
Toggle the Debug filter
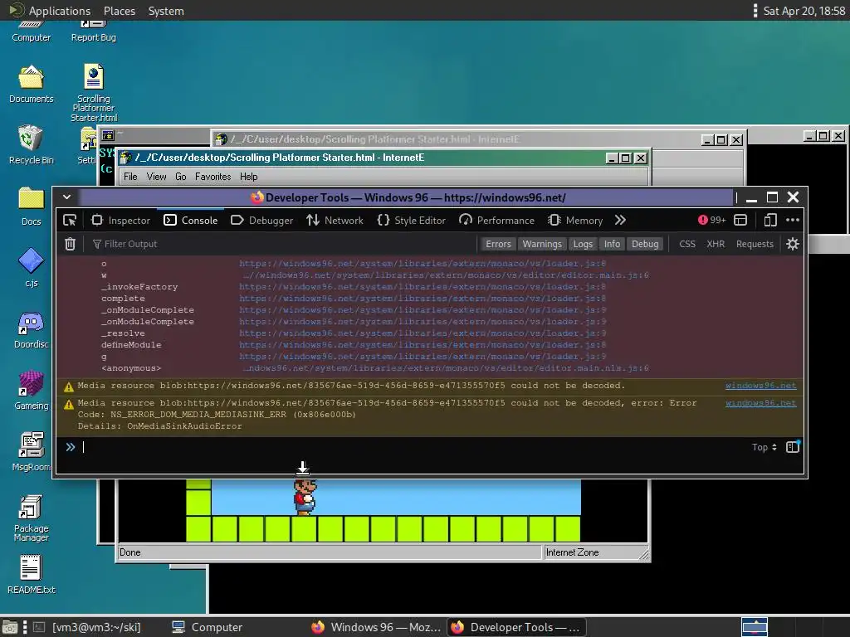[x=645, y=244]
